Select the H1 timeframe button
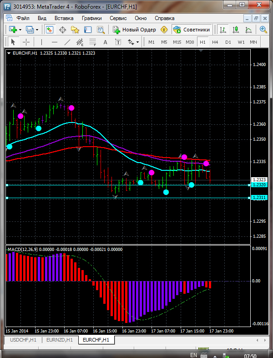The width and height of the screenshot is (273, 358). pos(202,42)
